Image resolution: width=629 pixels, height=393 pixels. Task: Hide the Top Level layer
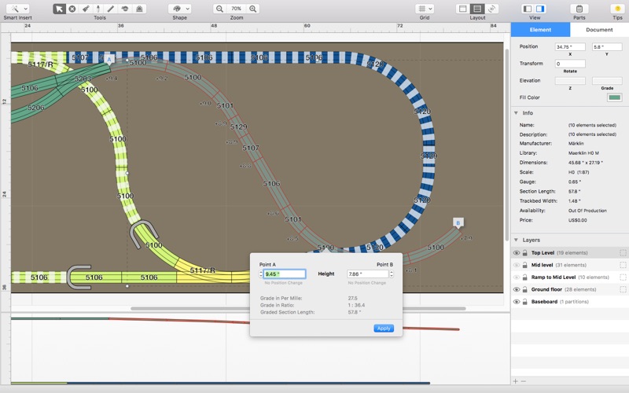[517, 253]
